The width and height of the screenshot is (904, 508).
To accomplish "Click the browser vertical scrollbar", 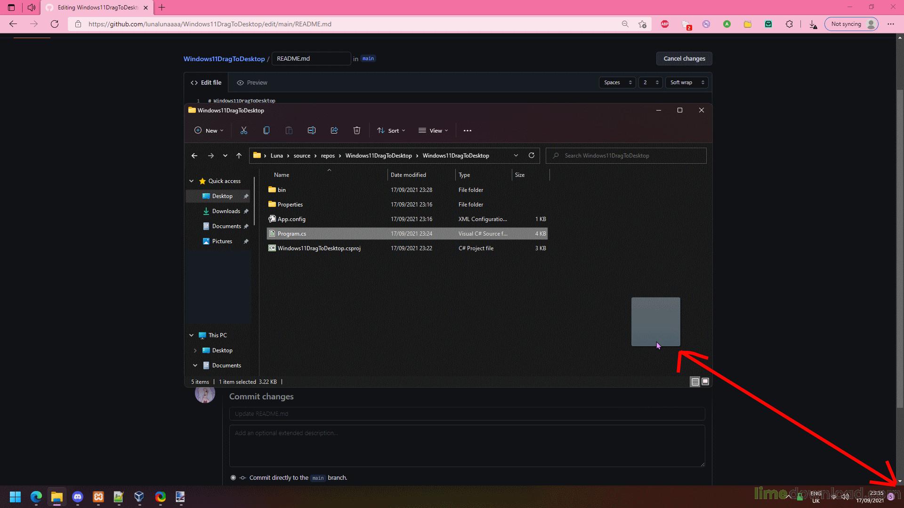I will pos(900,235).
